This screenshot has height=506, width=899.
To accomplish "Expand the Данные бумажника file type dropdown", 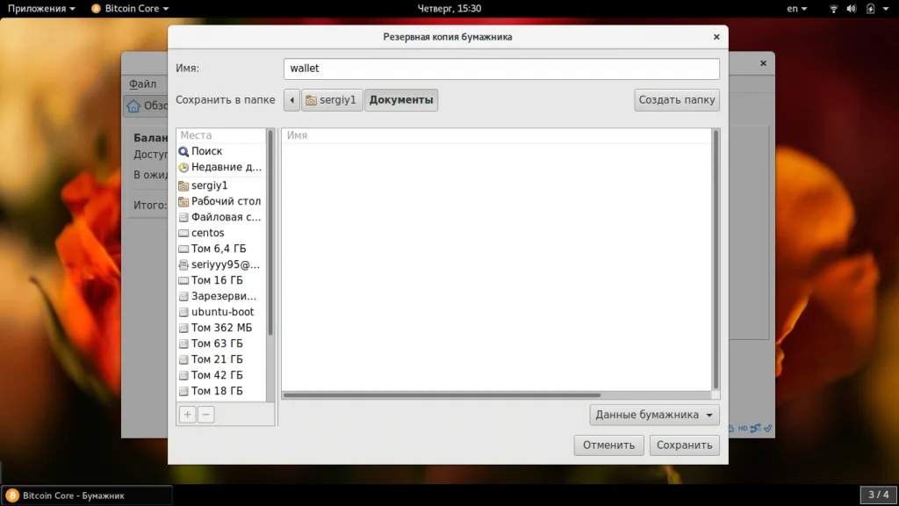I will pos(654,415).
